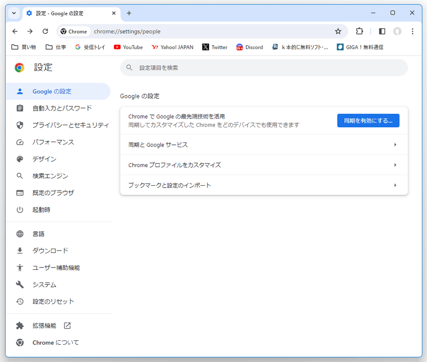Open プライバシーとセキュリティ settings

(x=58, y=125)
